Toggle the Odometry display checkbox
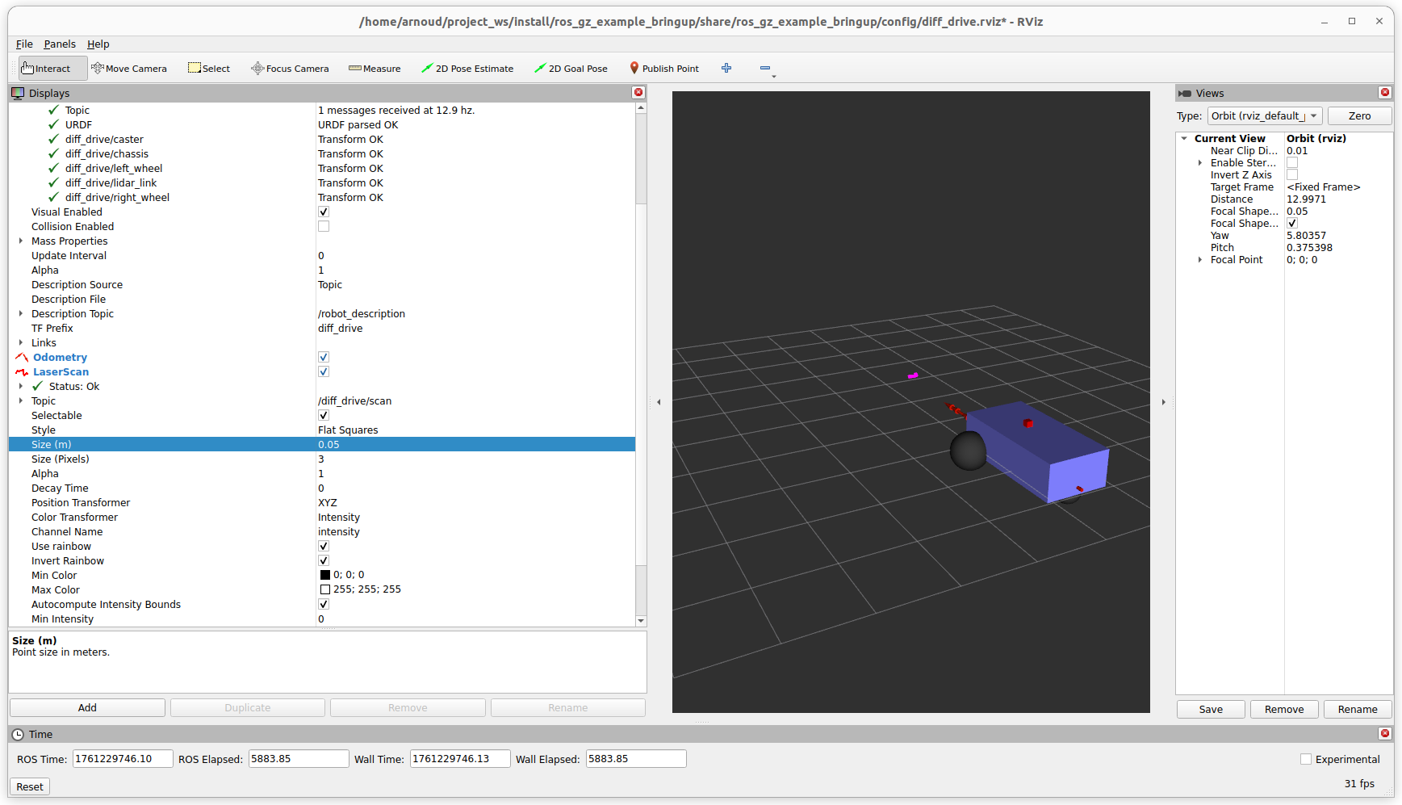Screen dimensions: 1402x805 coord(324,358)
